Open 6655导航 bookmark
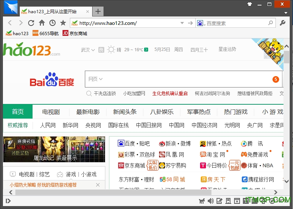293x209 pixels. point(45,33)
